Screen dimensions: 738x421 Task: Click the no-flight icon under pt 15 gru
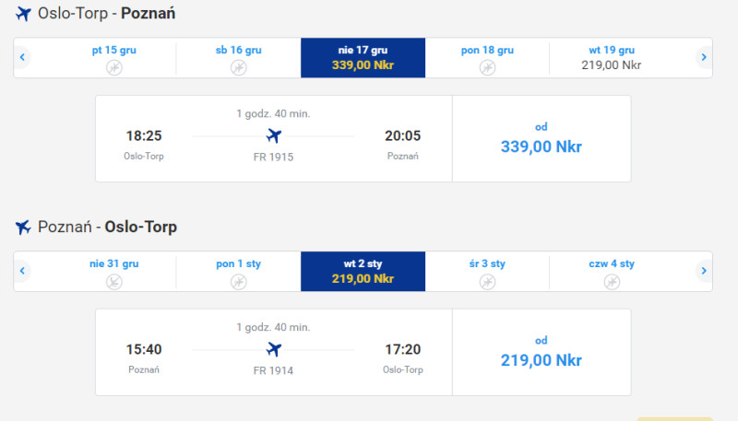[x=113, y=67]
